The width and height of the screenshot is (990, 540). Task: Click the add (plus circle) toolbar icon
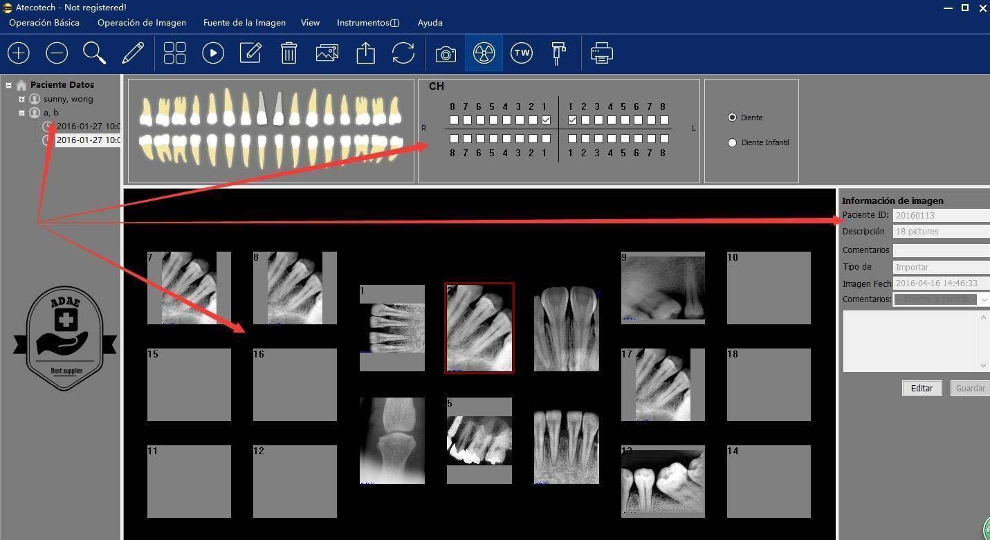click(18, 53)
